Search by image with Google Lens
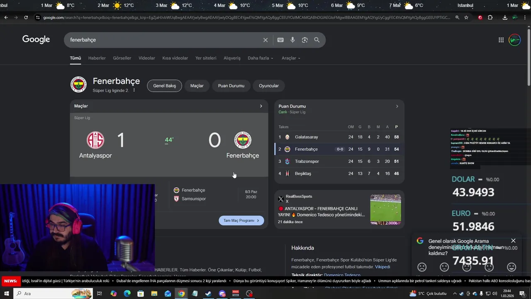 coord(305,40)
